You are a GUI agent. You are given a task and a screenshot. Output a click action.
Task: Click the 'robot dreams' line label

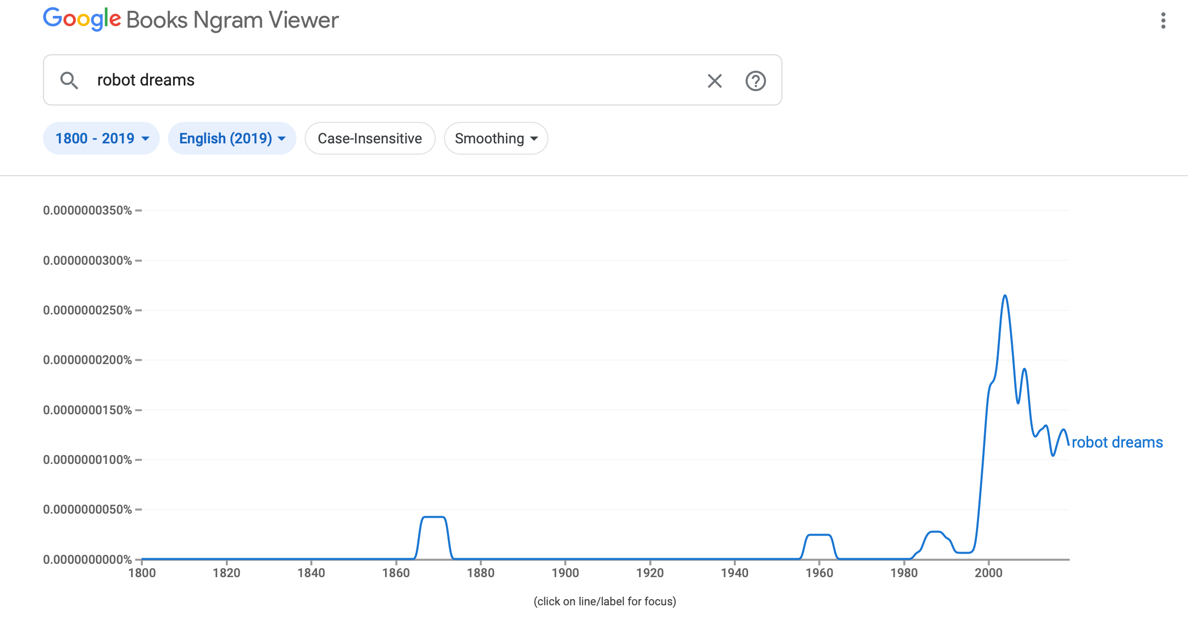(x=1117, y=442)
